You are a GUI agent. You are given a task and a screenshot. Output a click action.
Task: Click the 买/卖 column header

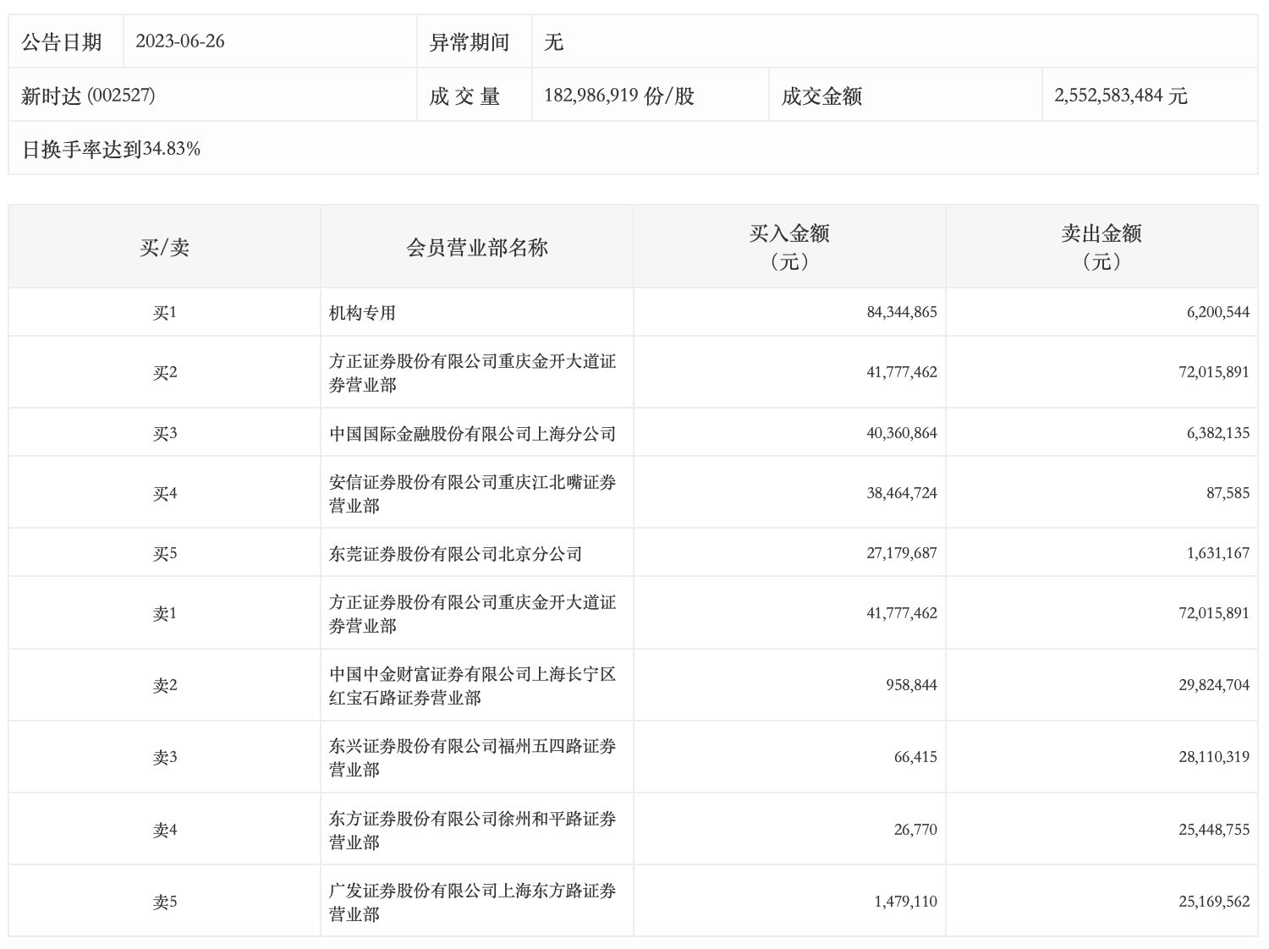click(x=164, y=247)
